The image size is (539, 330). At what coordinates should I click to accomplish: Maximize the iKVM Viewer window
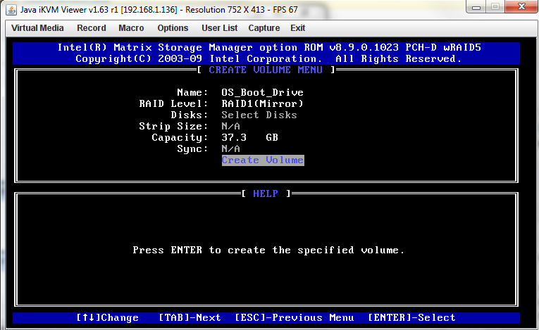[x=495, y=7]
